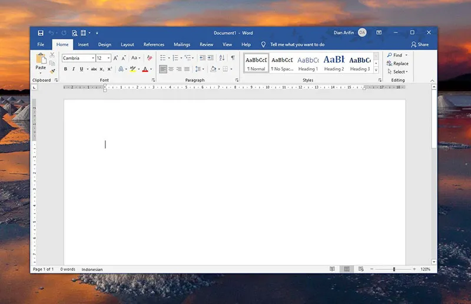Click the Tell me what you want to do box
The width and height of the screenshot is (471, 304).
click(297, 45)
